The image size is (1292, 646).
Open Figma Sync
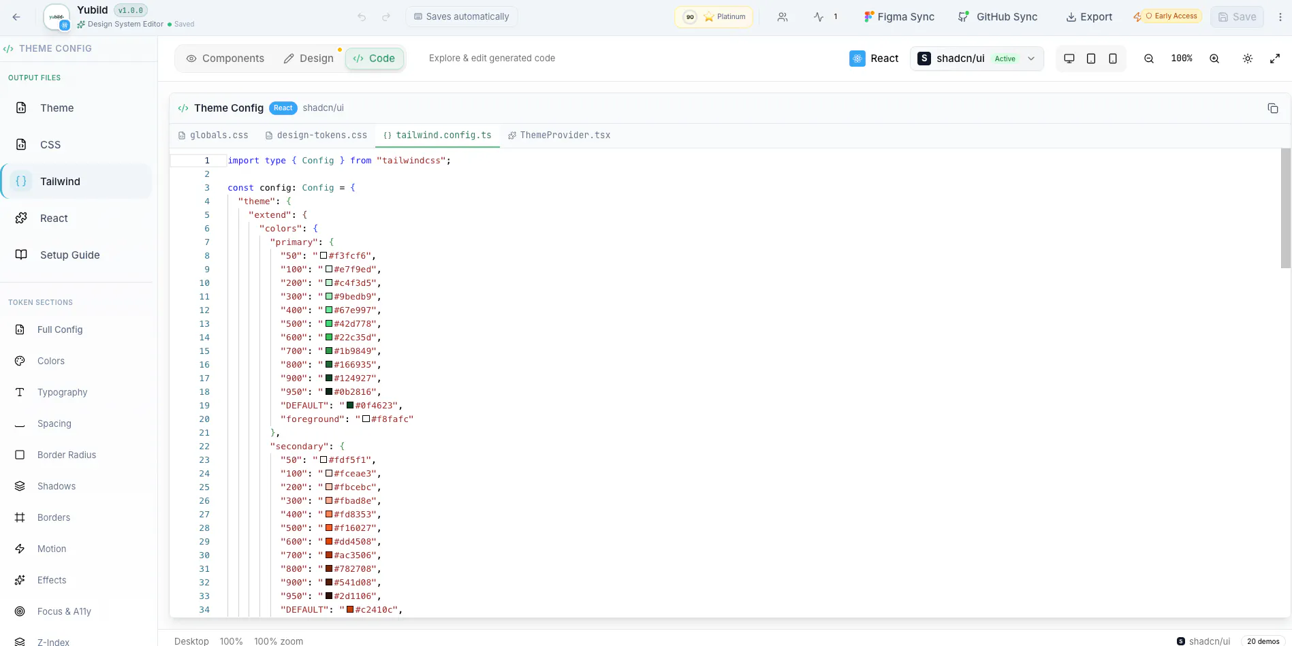[x=899, y=17]
